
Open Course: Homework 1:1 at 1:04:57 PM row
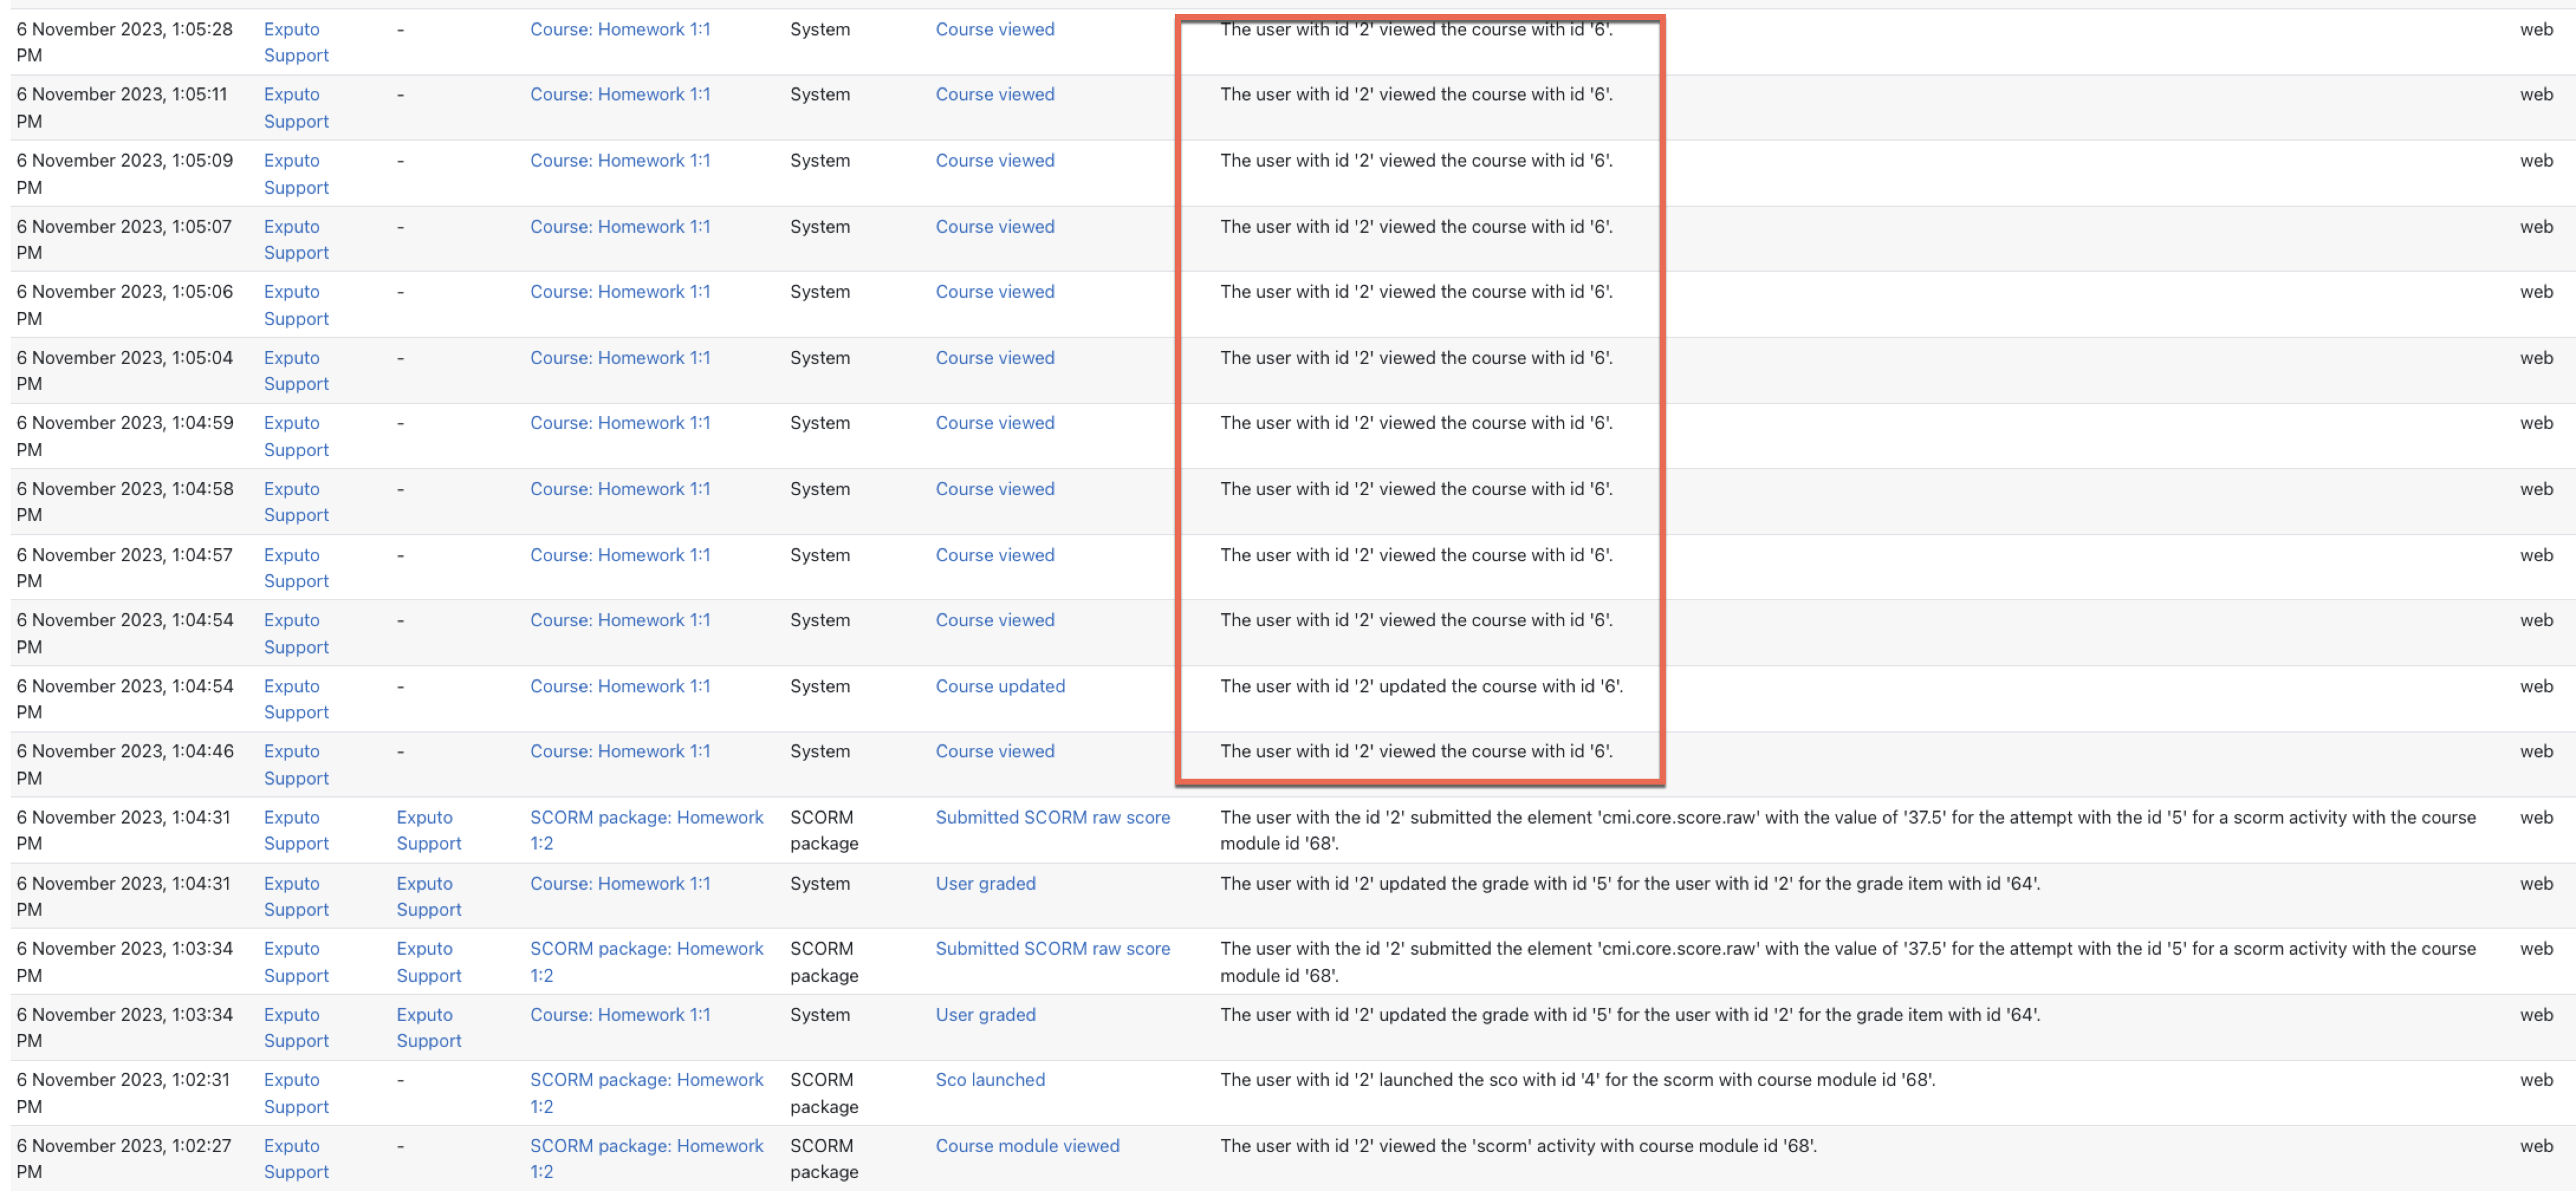pos(620,555)
